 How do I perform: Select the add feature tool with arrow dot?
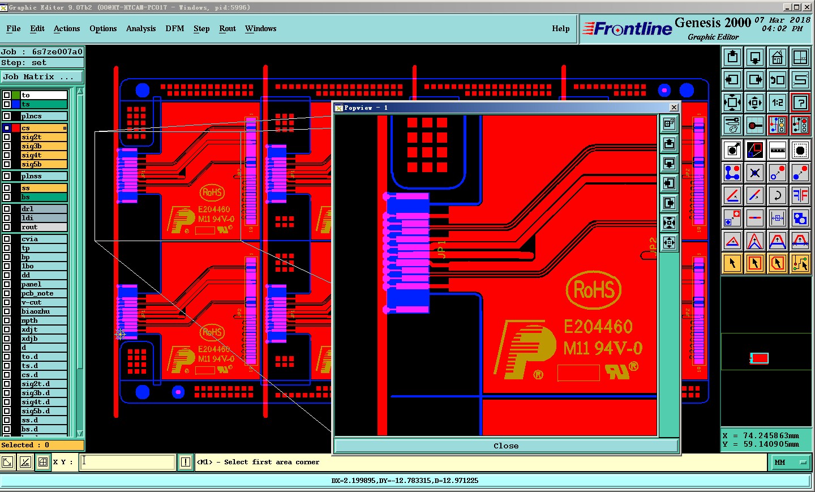(733, 150)
